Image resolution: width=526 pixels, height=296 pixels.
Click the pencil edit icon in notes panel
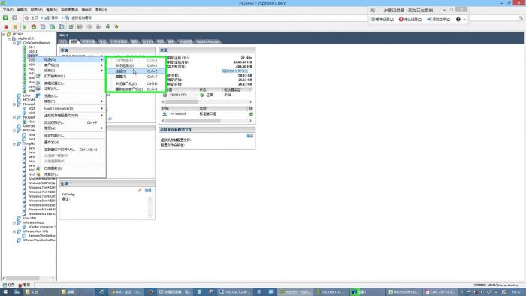(x=140, y=190)
